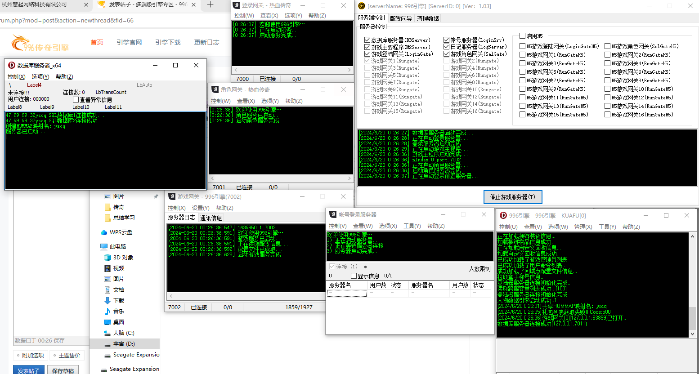Open the WPS云盘 cloud icon
This screenshot has width=699, height=374.
(104, 232)
